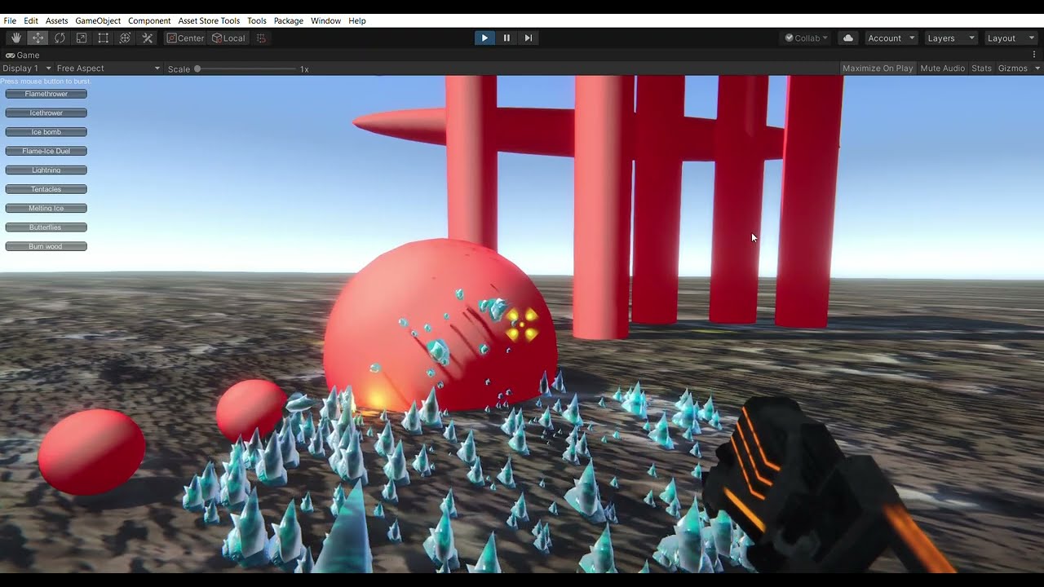Select the Rotate tool

tap(60, 38)
